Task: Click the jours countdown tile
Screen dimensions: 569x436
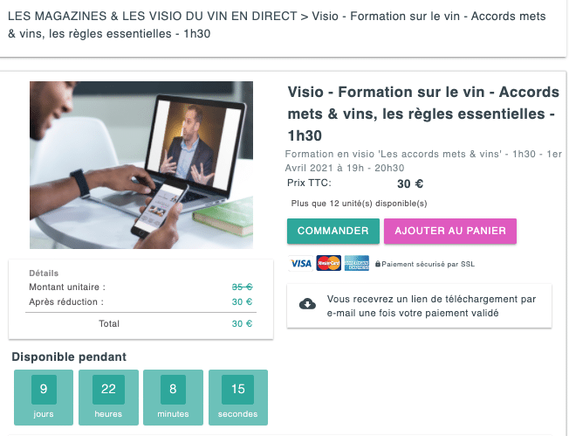Action: [44, 398]
